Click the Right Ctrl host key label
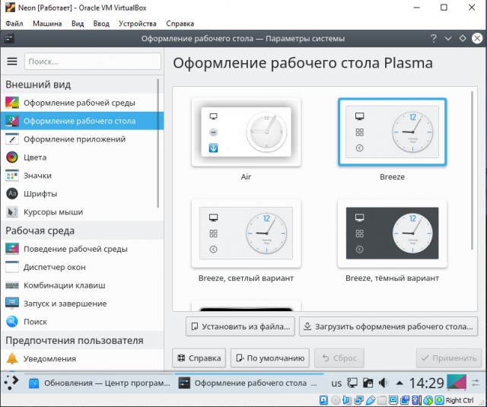 pos(460,400)
